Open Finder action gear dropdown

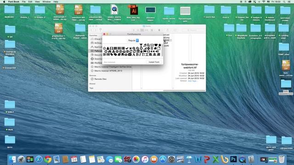[x=160, y=30]
